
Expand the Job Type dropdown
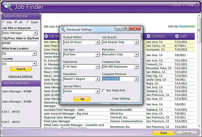(x=97, y=55)
